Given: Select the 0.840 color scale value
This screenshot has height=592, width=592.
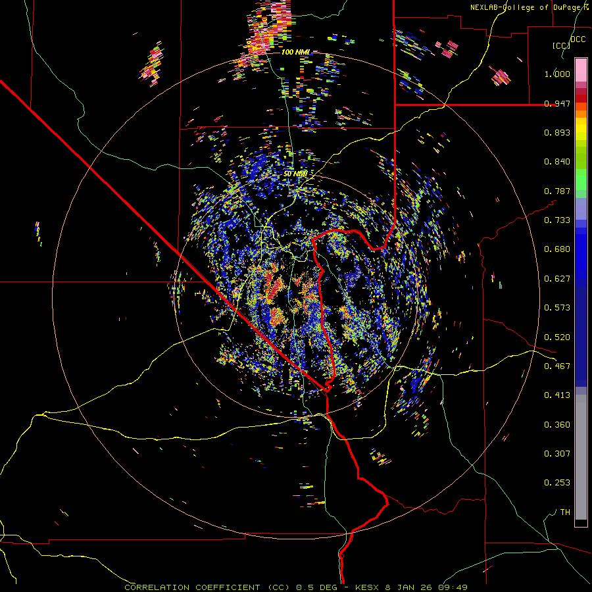Looking at the screenshot, I should point(557,162).
